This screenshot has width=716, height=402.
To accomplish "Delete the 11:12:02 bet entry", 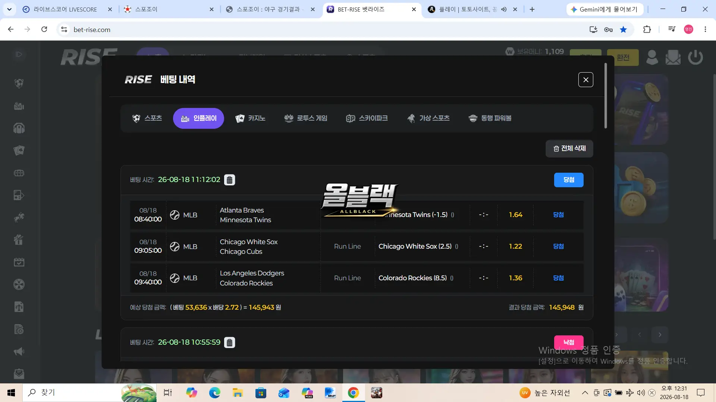I will point(230,180).
